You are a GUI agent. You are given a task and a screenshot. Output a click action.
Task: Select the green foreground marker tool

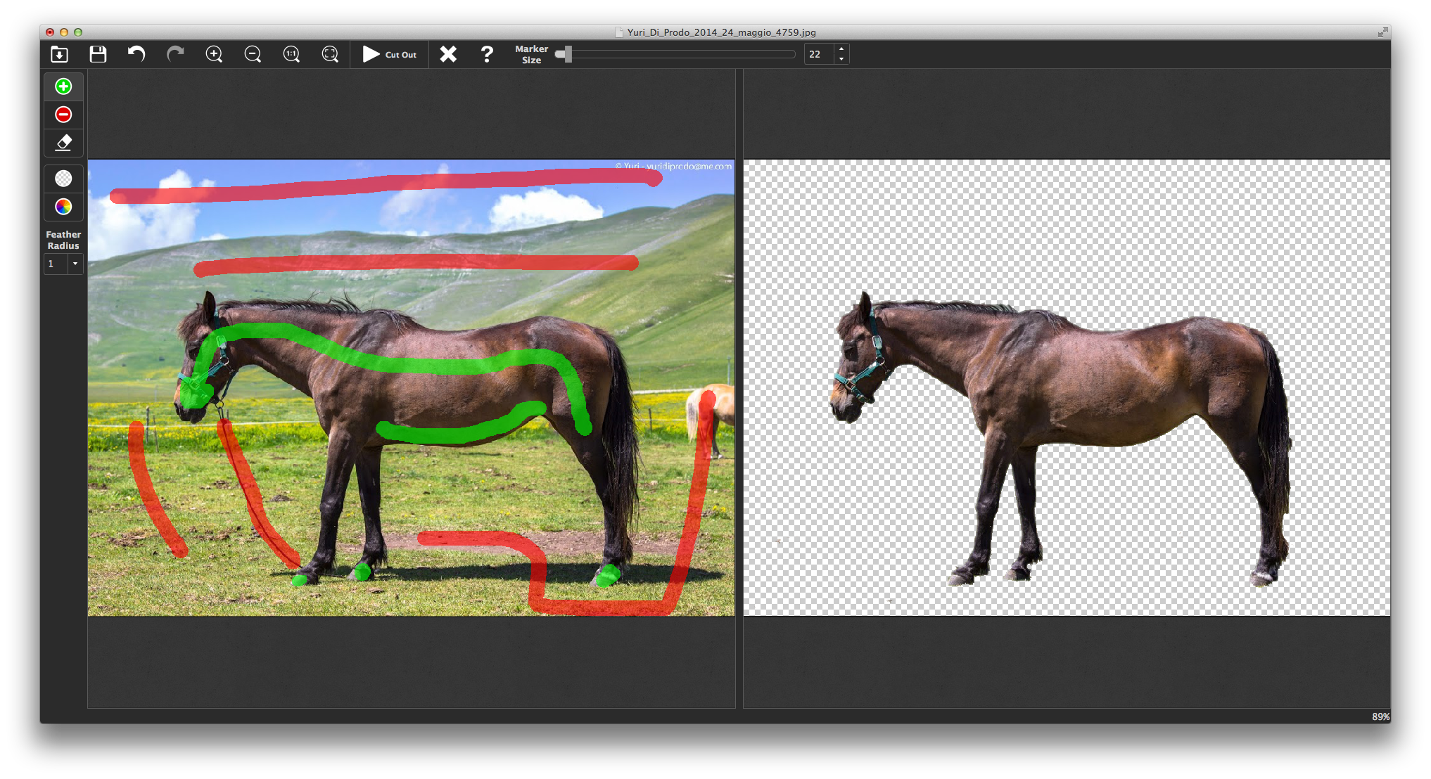pos(63,86)
